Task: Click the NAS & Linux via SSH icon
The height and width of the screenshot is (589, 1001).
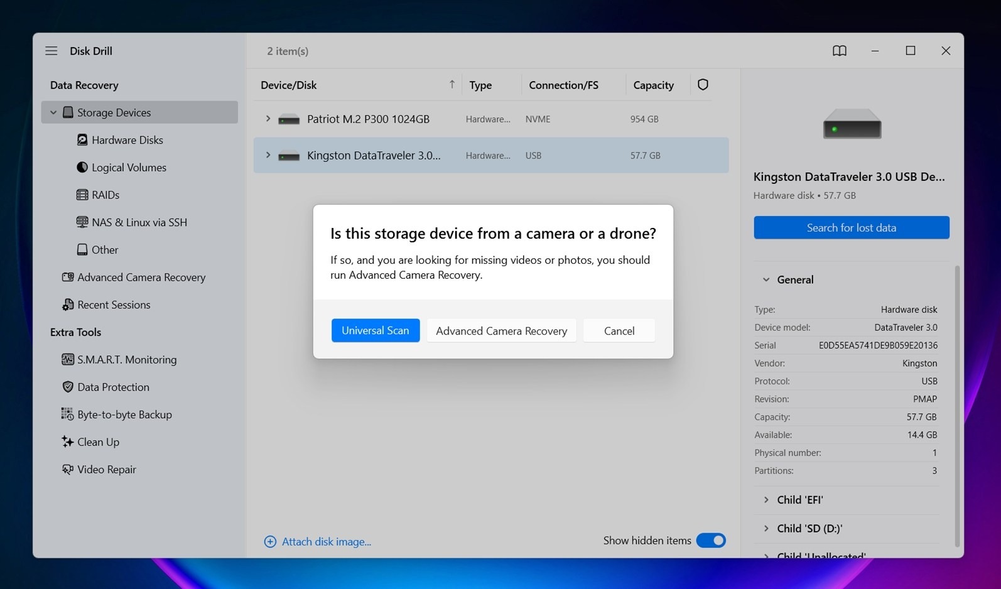Action: pos(82,222)
